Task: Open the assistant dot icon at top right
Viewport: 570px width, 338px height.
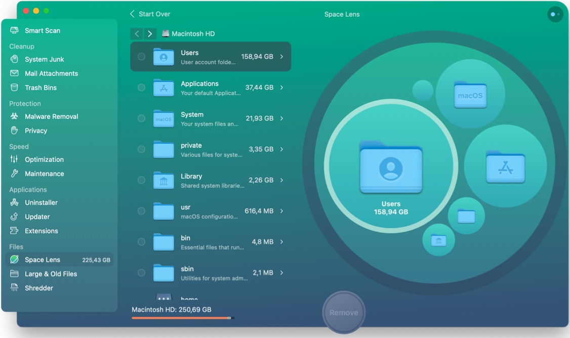Action: [x=555, y=14]
